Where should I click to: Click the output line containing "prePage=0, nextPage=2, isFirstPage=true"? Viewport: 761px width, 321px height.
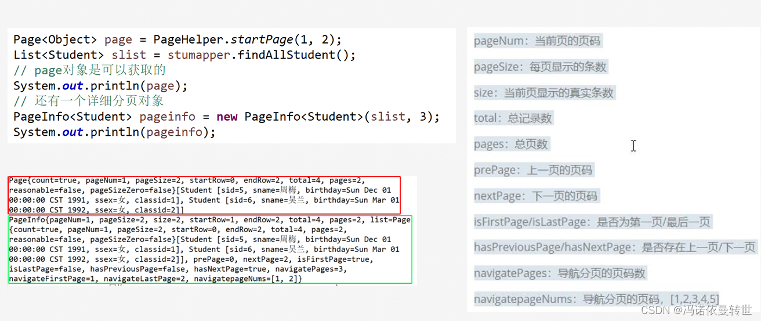(x=191, y=259)
